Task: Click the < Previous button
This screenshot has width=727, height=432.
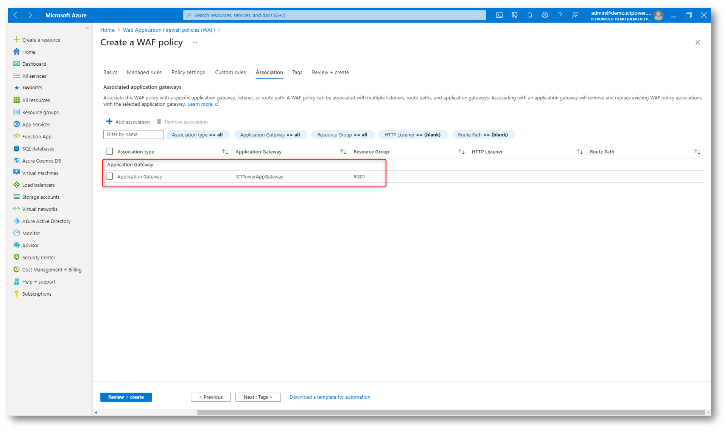Action: pyautogui.click(x=211, y=397)
